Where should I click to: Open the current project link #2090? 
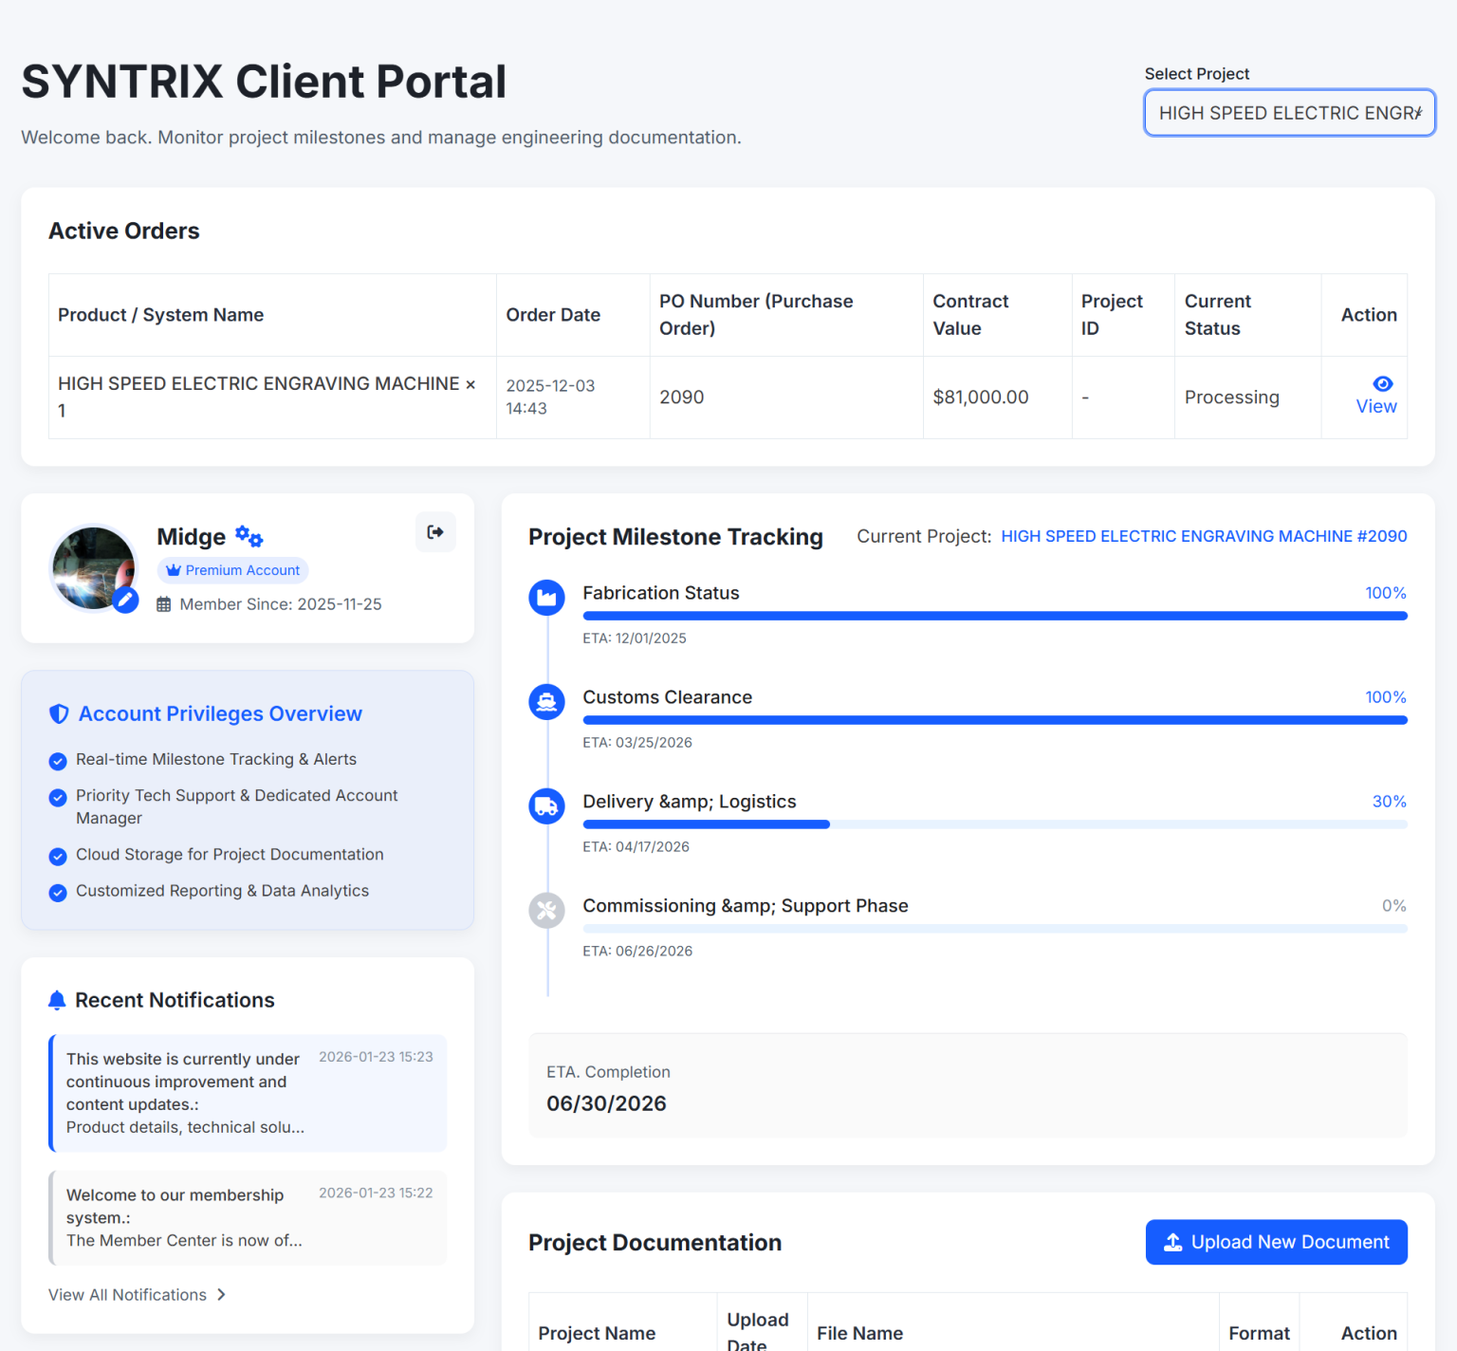1203,536
